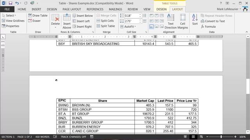
Task: Toggle Track Changes in status bar
Action: tap(73, 136)
